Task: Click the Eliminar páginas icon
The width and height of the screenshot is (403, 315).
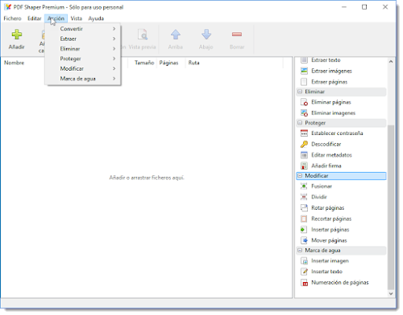Action: point(304,102)
